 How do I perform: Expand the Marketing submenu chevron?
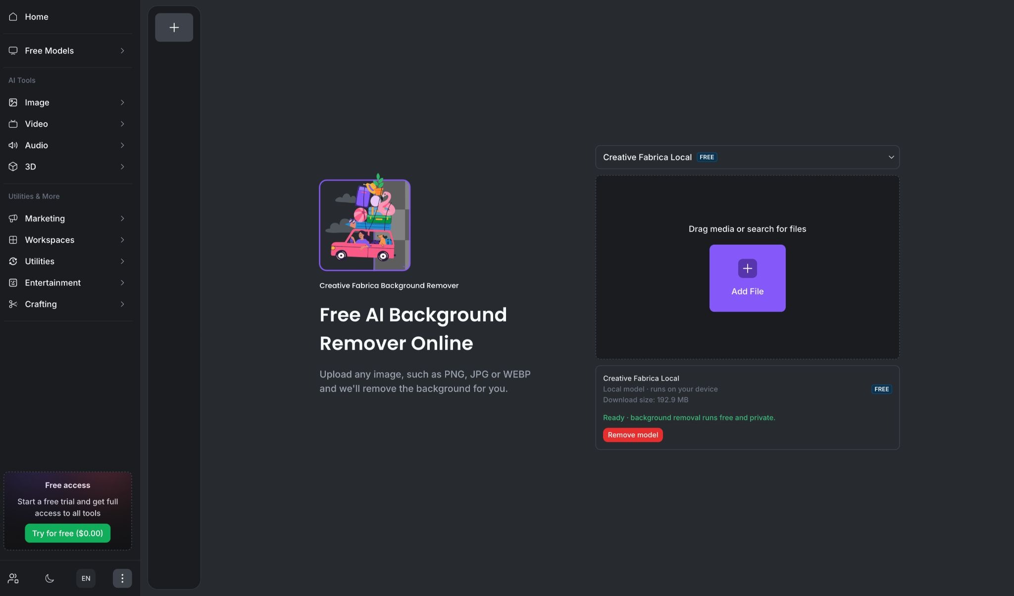click(x=122, y=218)
